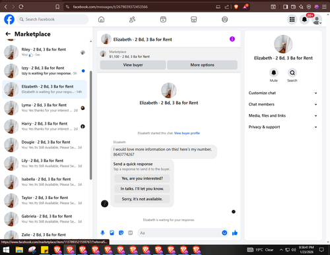Click More options button

202,65
